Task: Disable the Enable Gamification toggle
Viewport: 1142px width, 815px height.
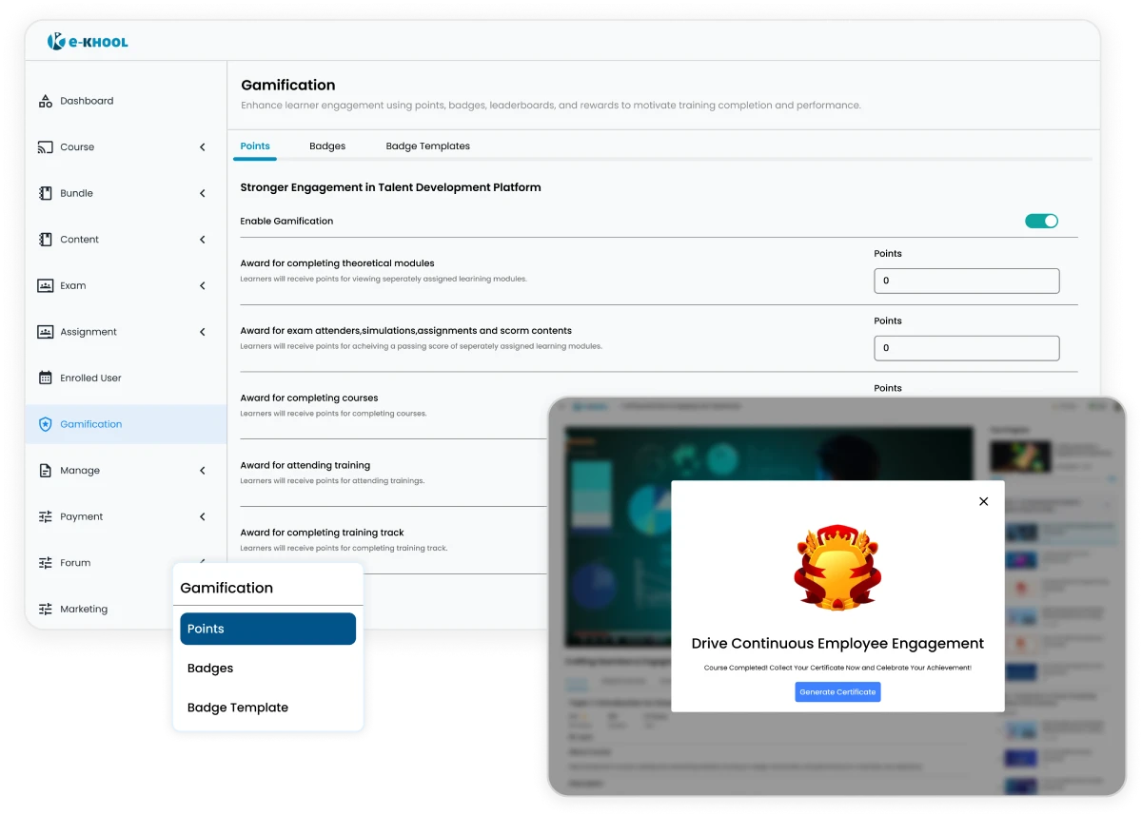Action: coord(1041,221)
